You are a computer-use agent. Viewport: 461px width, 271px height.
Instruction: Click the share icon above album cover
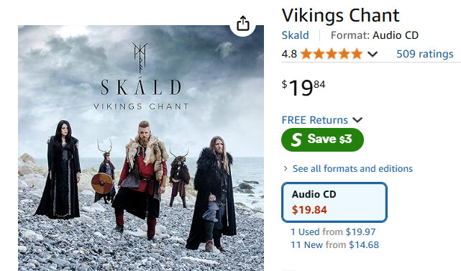243,23
